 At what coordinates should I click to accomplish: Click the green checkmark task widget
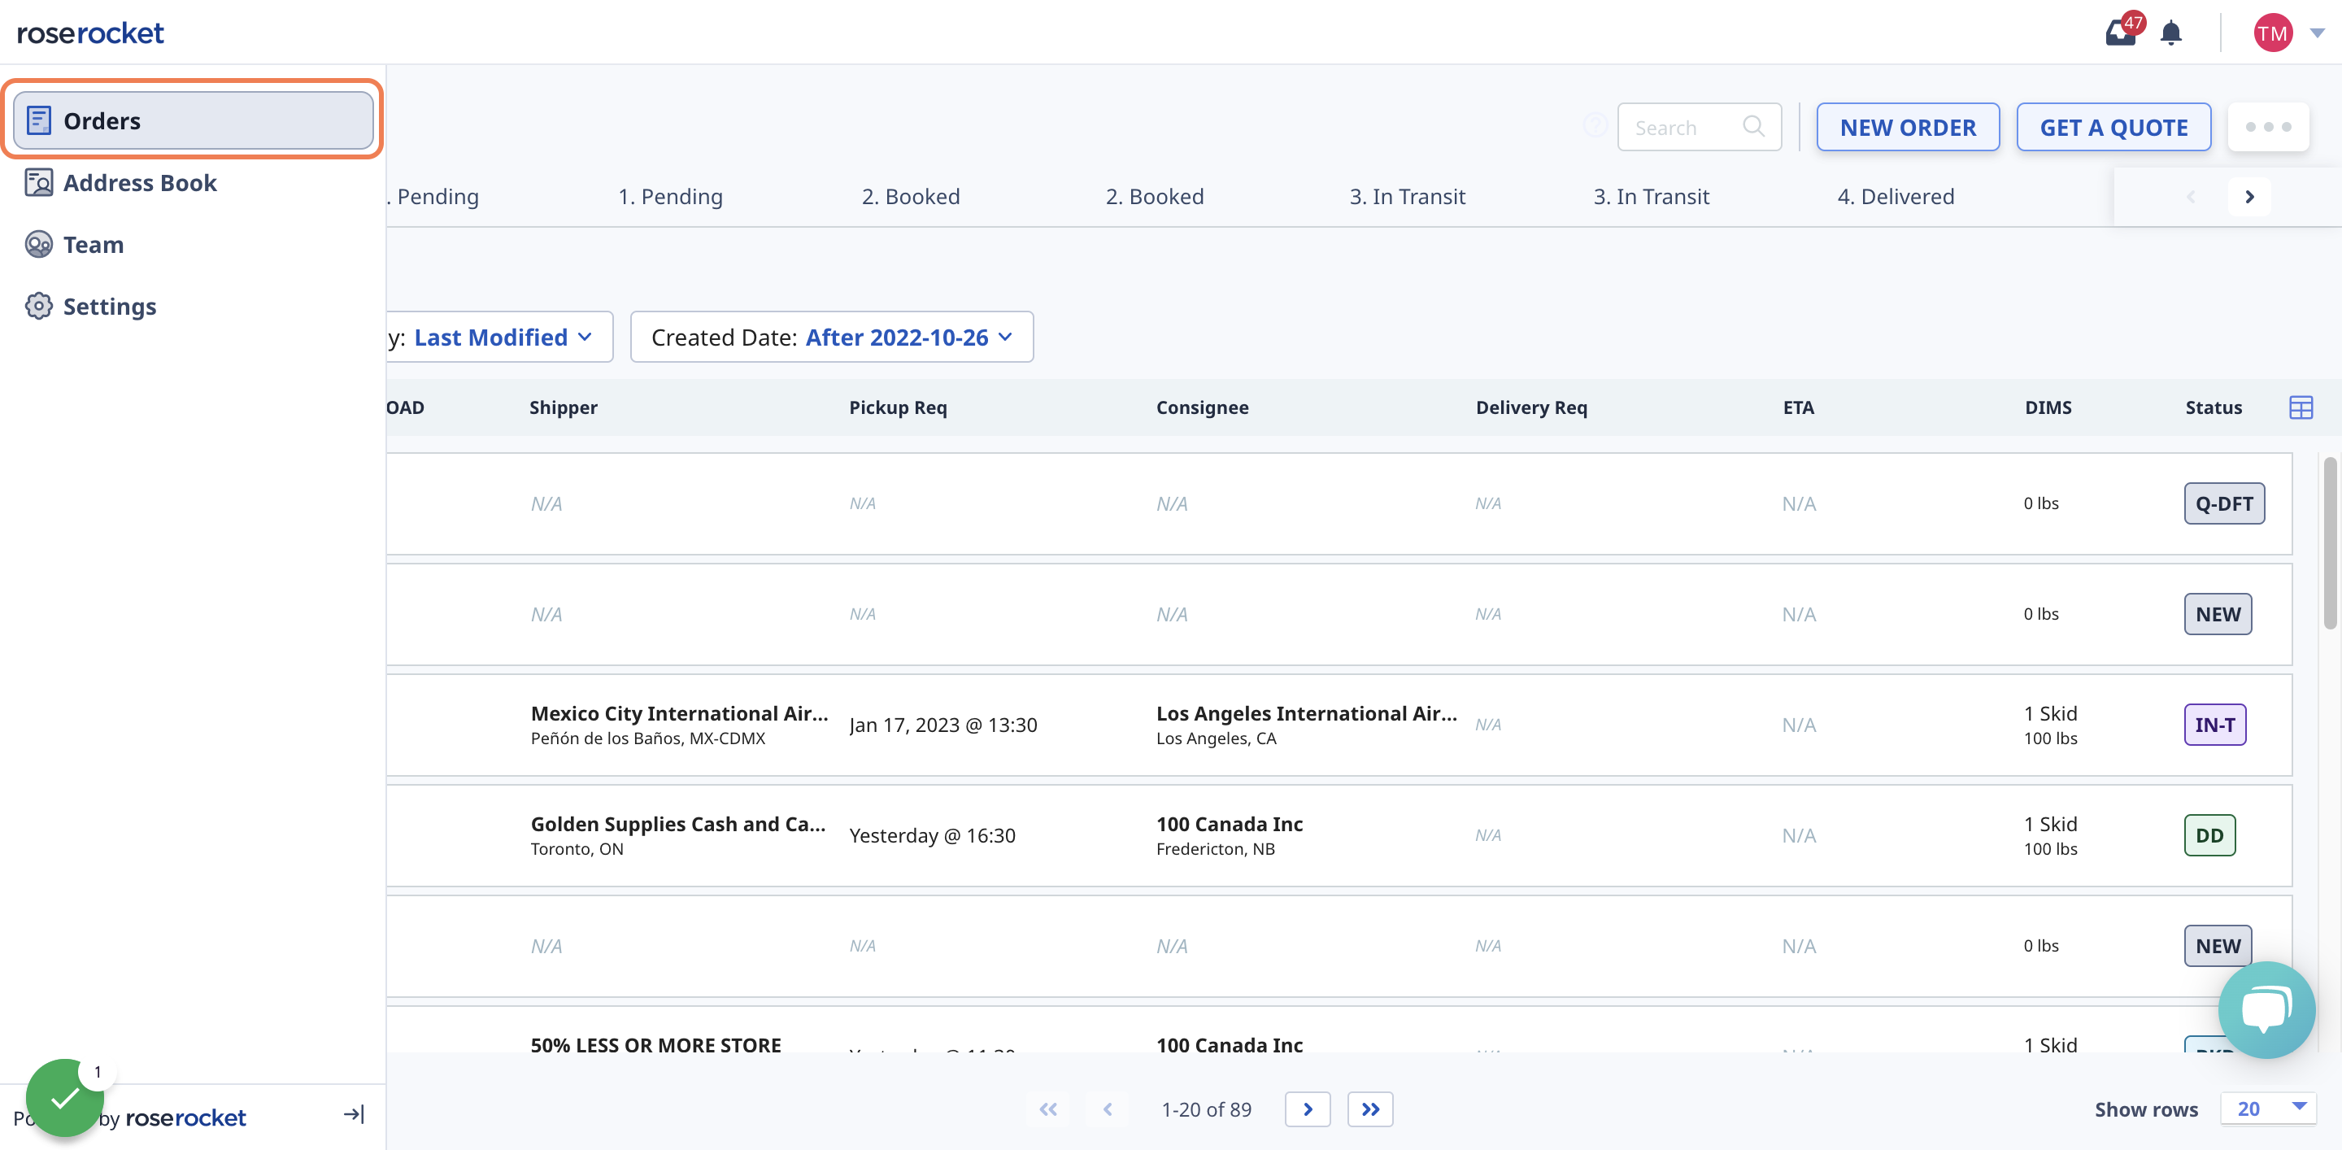pos(64,1098)
